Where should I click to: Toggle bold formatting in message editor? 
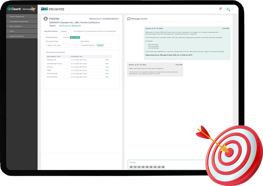(x=131, y=167)
